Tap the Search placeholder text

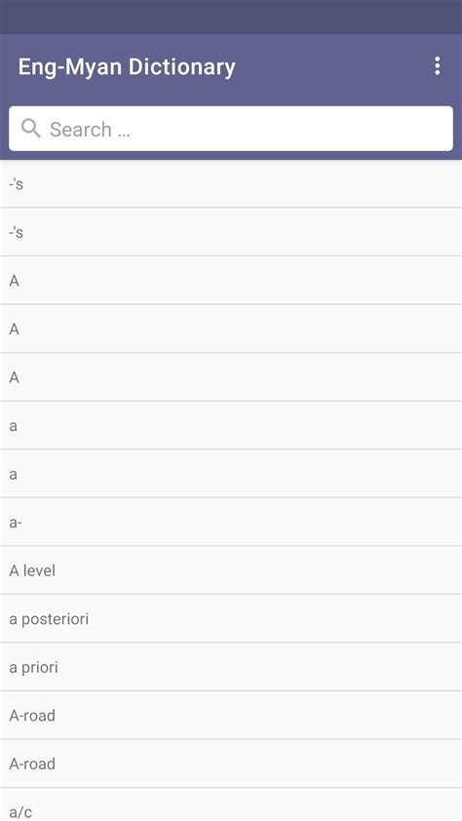90,130
